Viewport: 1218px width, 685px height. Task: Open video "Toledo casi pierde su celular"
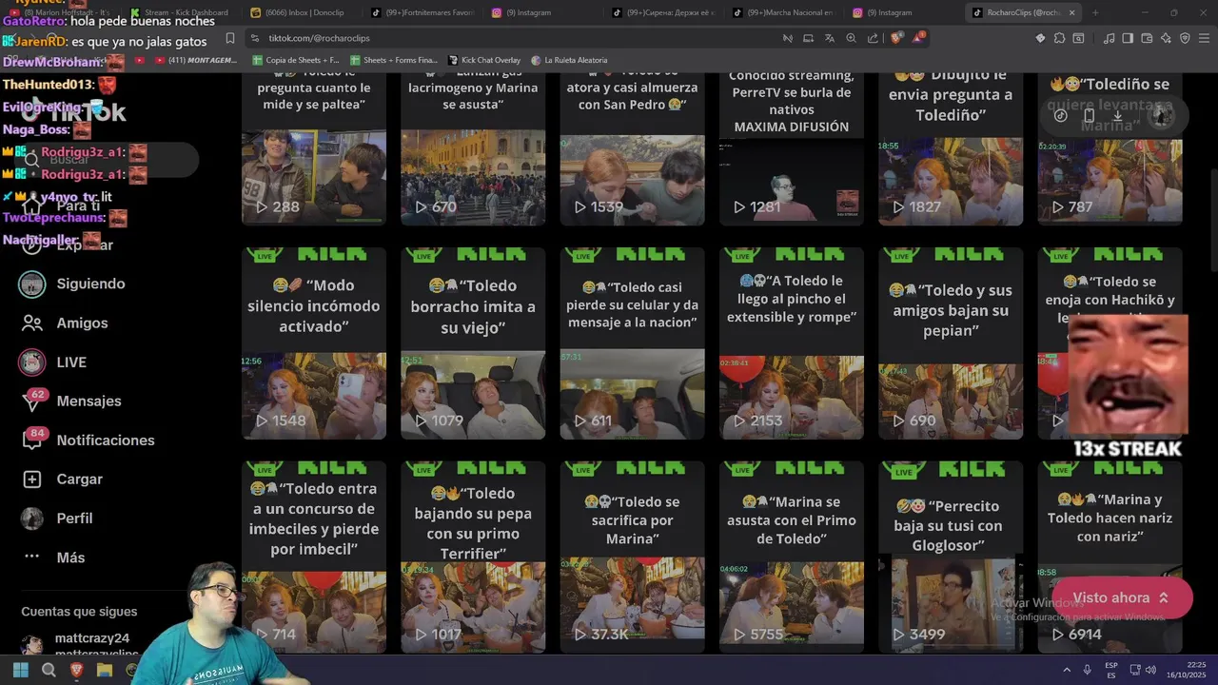point(632,343)
